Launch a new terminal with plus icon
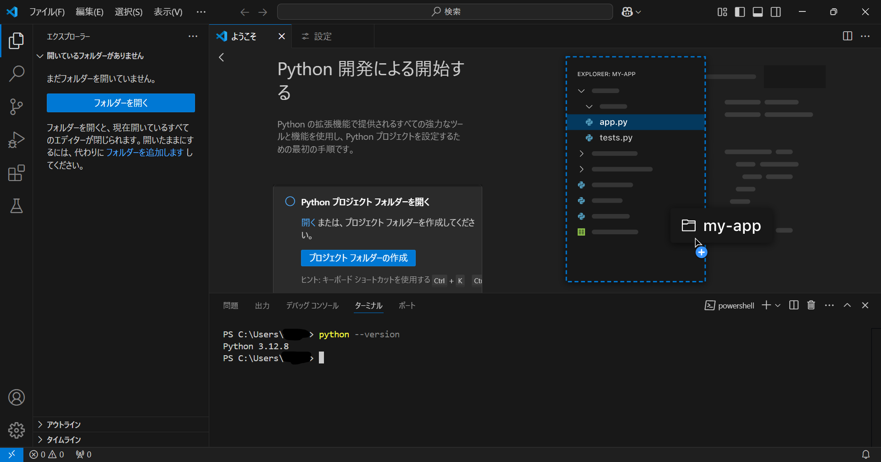 (766, 305)
